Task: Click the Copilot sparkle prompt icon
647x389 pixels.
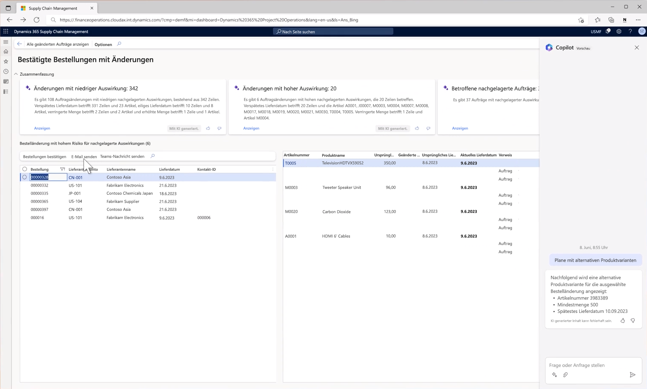Action: pyautogui.click(x=554, y=375)
